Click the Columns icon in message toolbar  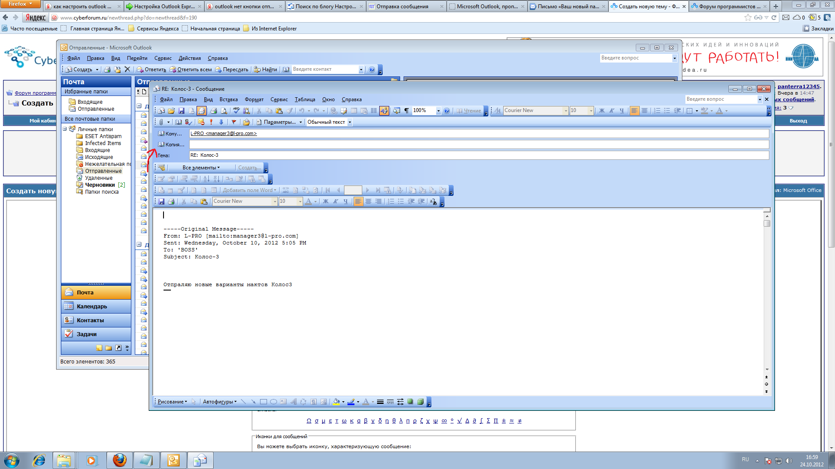pyautogui.click(x=374, y=111)
